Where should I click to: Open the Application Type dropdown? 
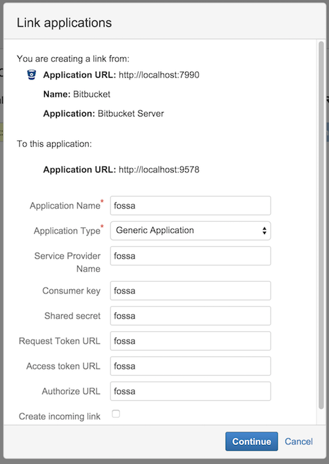coord(190,230)
